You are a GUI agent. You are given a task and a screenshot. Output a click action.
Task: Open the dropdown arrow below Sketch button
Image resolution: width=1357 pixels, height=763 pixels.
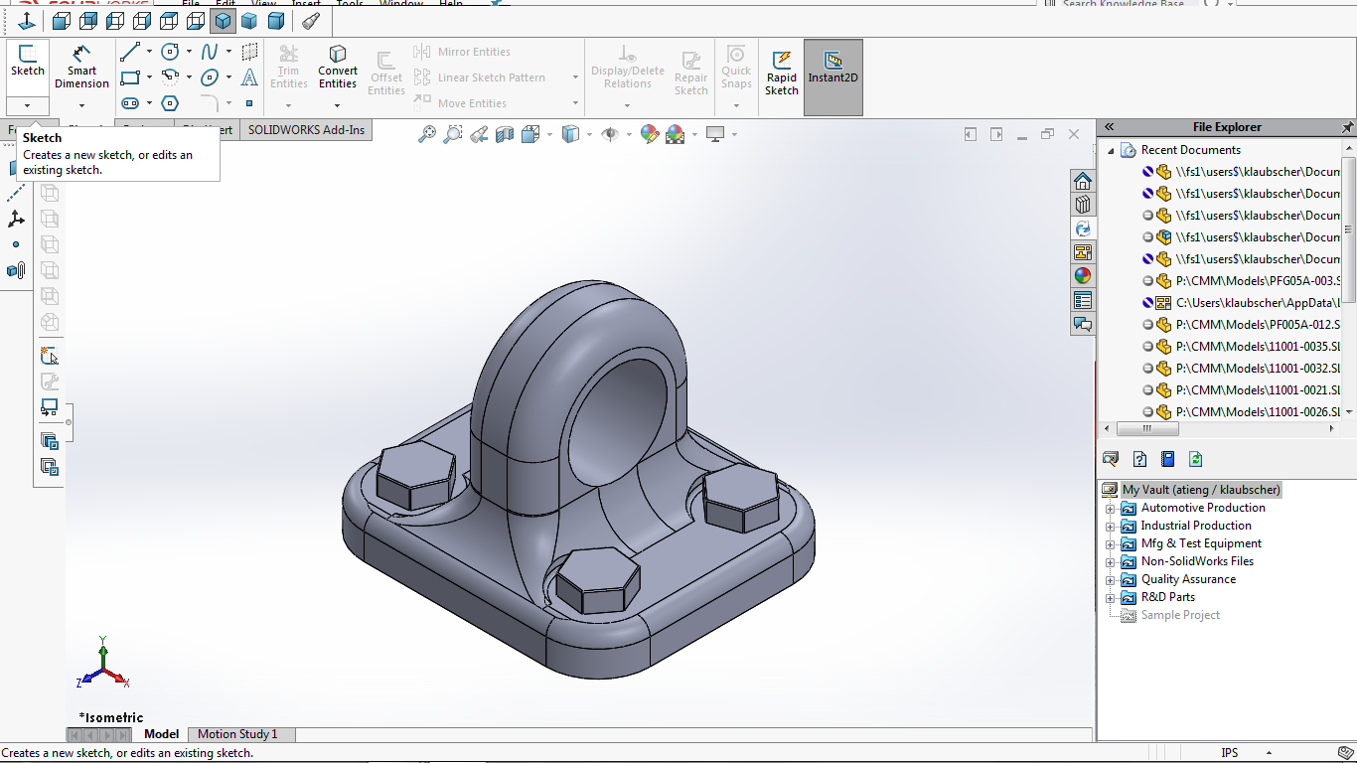27,105
